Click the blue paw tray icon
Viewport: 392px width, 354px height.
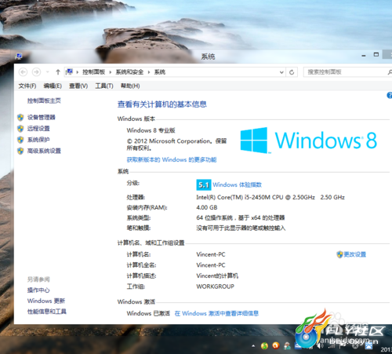pyautogui.click(x=368, y=346)
